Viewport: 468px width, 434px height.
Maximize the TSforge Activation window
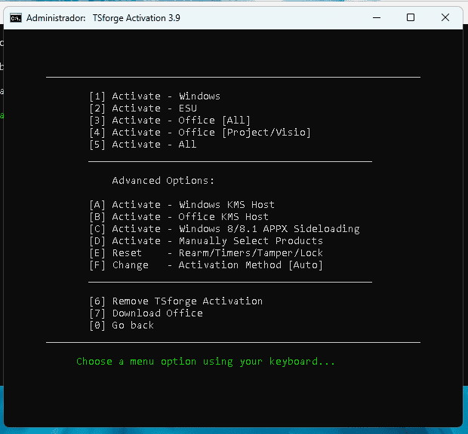(x=411, y=17)
